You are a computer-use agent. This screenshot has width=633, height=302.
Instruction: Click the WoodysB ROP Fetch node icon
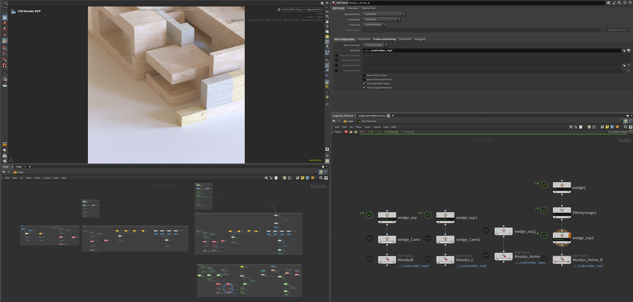coord(387,259)
